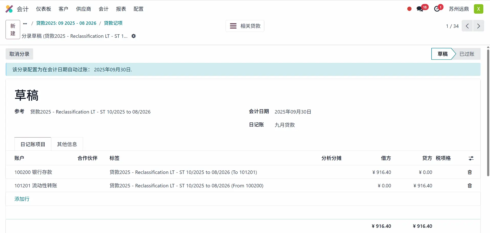Click 添加行 to add a line
The height and width of the screenshot is (233, 490).
coord(22,199)
